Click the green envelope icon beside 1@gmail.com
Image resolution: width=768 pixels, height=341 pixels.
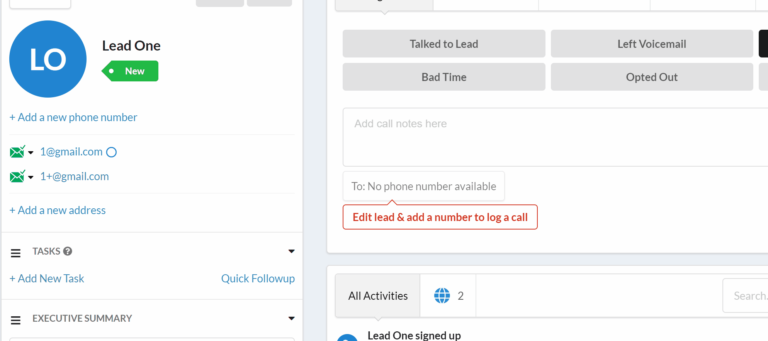click(17, 152)
